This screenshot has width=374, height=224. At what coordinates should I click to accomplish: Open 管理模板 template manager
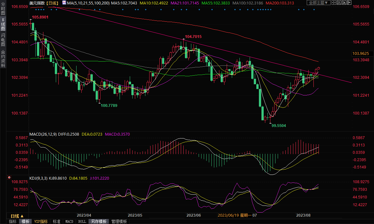click(x=119, y=221)
